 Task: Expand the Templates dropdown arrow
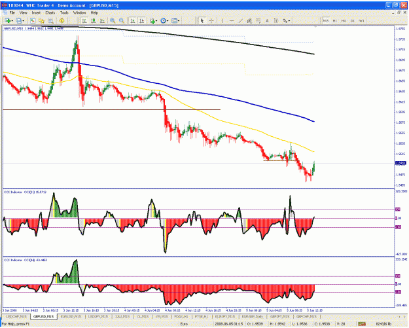coord(179,21)
